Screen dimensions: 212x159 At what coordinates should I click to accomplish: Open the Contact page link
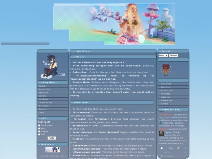(53, 109)
